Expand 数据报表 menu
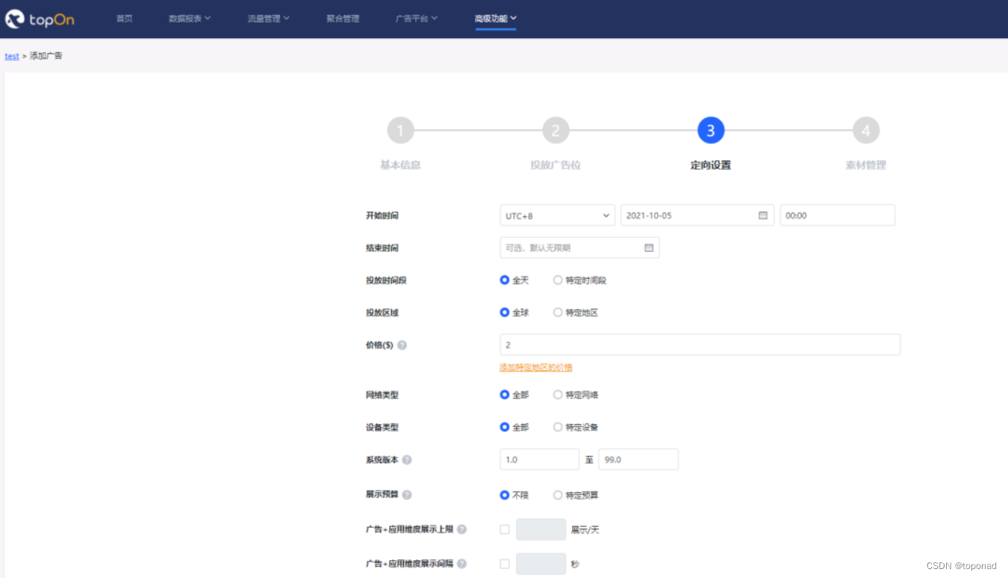 tap(190, 19)
